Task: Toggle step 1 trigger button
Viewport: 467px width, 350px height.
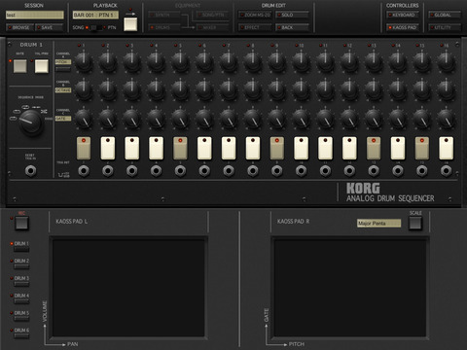Action: 84,148
